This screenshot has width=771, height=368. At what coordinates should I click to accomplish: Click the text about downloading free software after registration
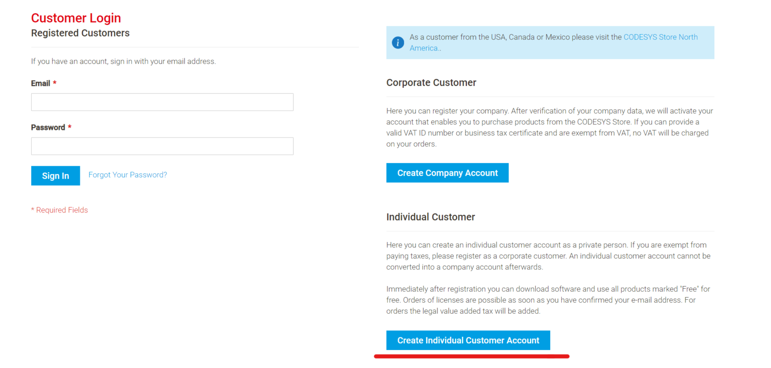click(548, 300)
